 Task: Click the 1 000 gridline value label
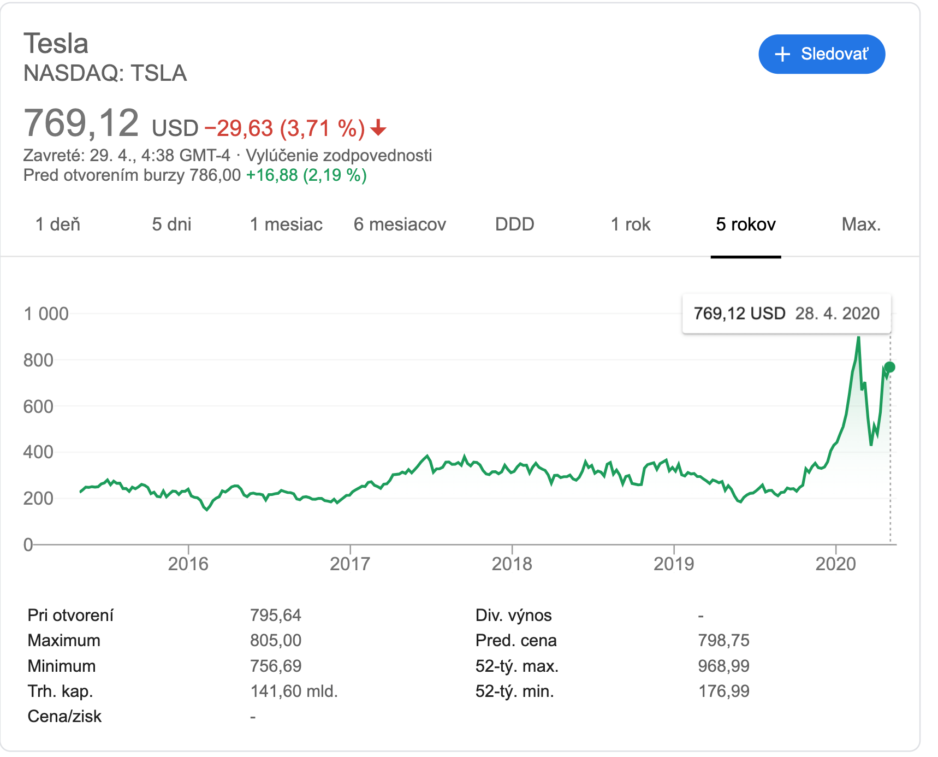tap(46, 314)
